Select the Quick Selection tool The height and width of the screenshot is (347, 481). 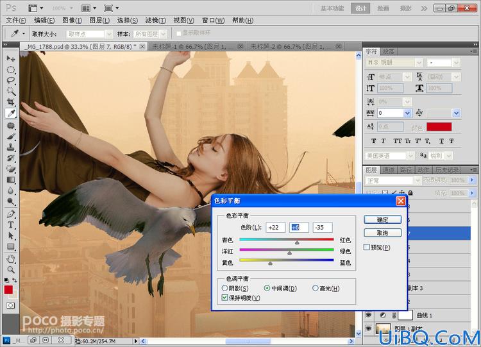coord(11,91)
